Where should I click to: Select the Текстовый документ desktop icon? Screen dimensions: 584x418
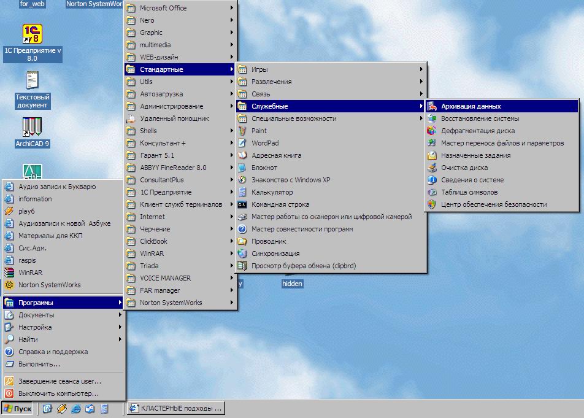click(33, 80)
